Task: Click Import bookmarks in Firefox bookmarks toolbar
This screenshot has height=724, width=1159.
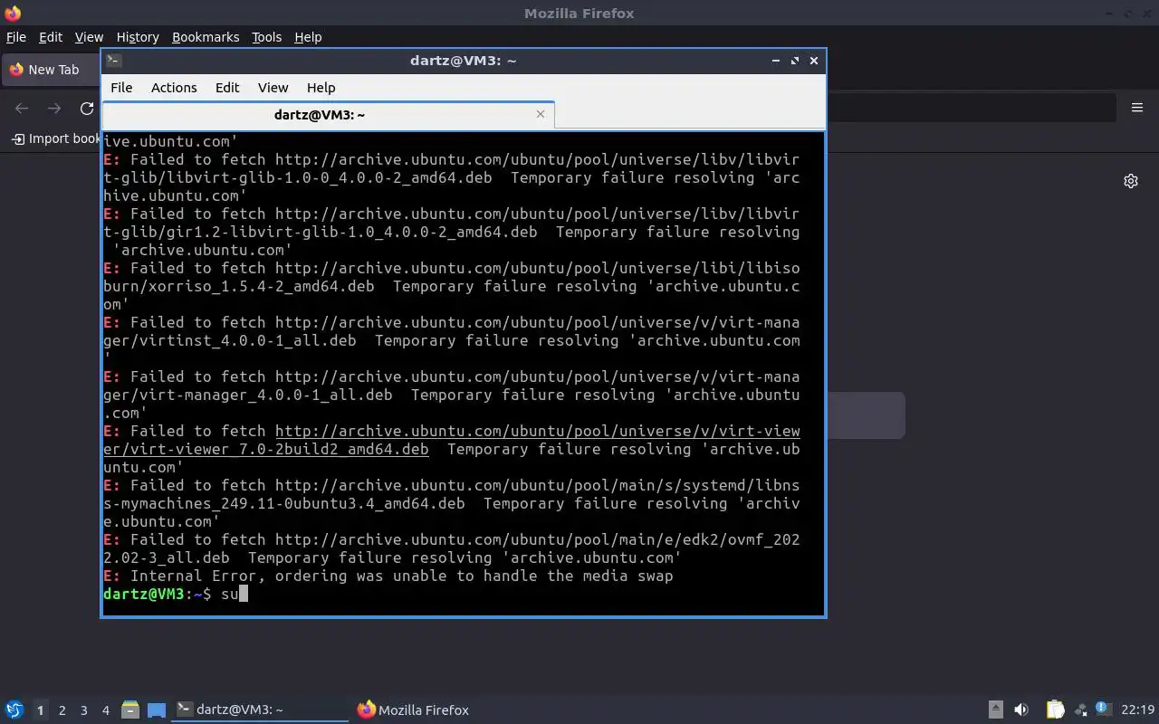Action: pyautogui.click(x=55, y=138)
